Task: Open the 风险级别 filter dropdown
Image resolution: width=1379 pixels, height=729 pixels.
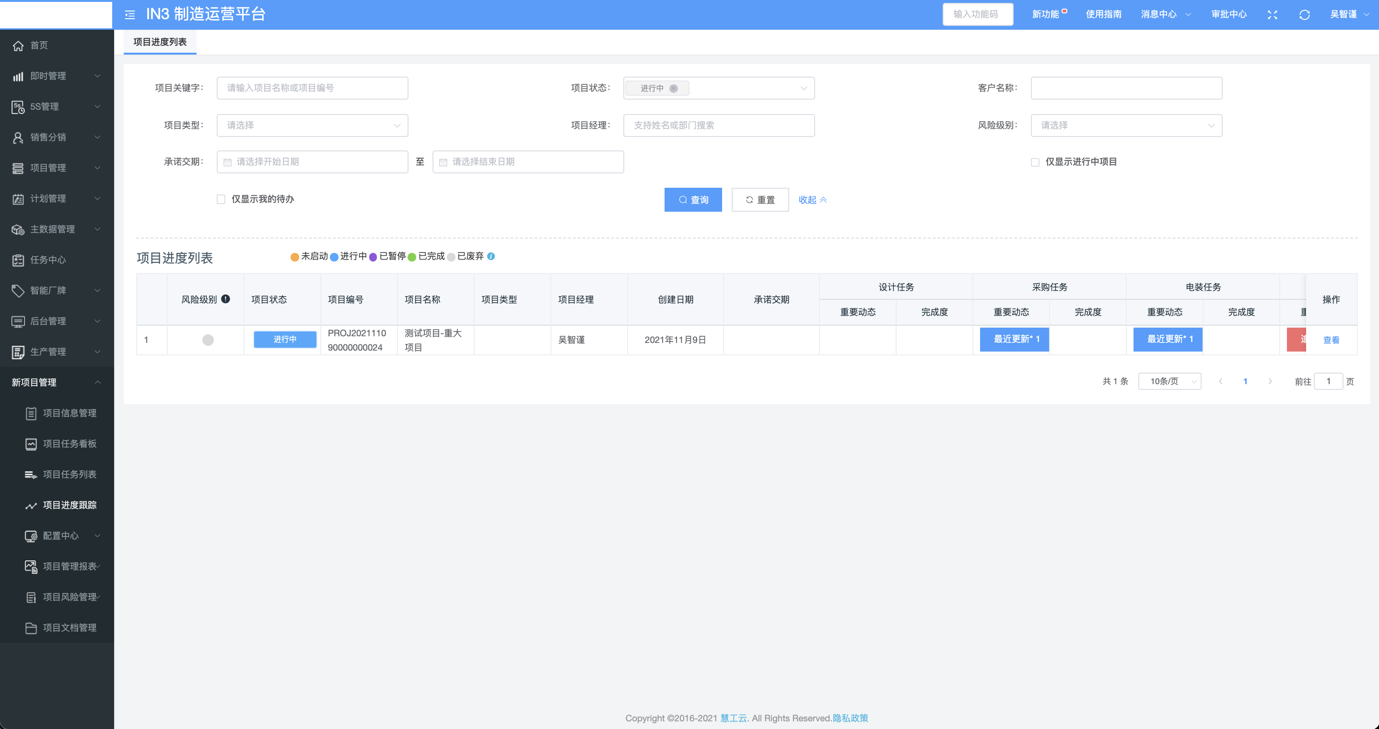Action: click(1126, 125)
